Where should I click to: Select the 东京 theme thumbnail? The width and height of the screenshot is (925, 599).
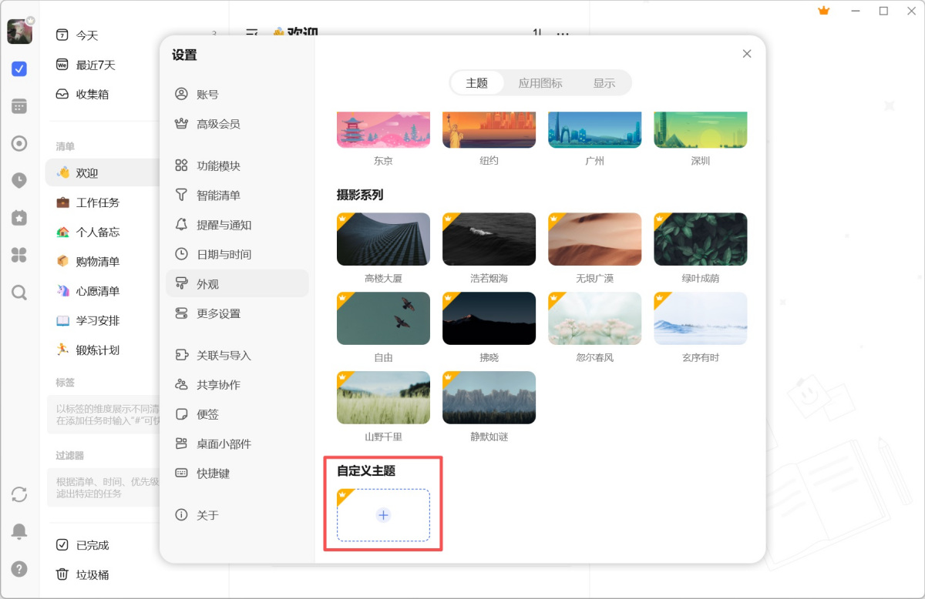coord(383,129)
